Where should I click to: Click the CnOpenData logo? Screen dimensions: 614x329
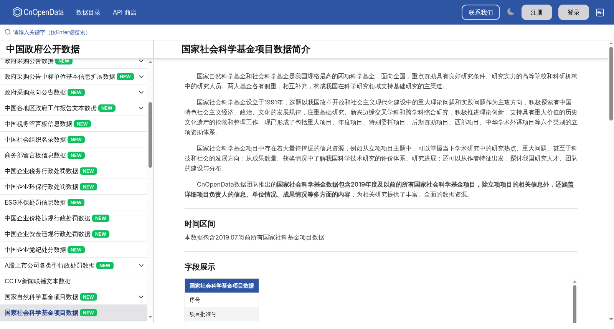click(x=38, y=12)
